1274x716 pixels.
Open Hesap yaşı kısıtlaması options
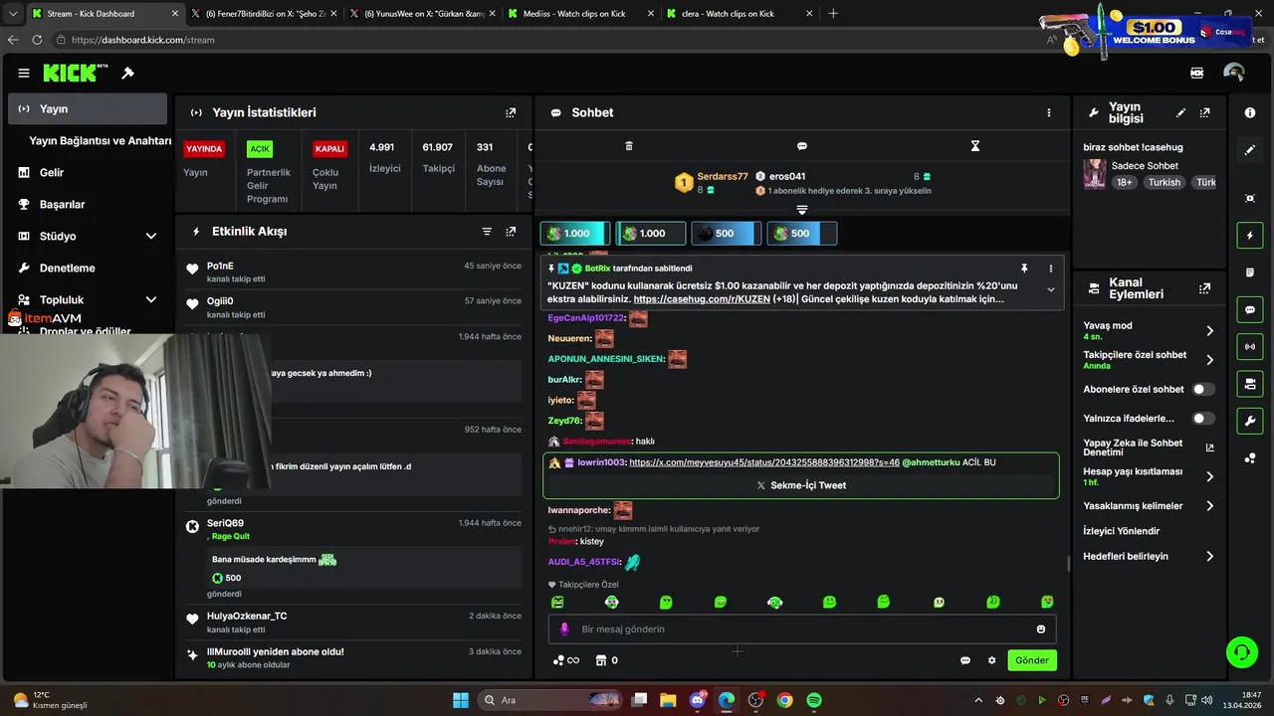click(x=1149, y=476)
